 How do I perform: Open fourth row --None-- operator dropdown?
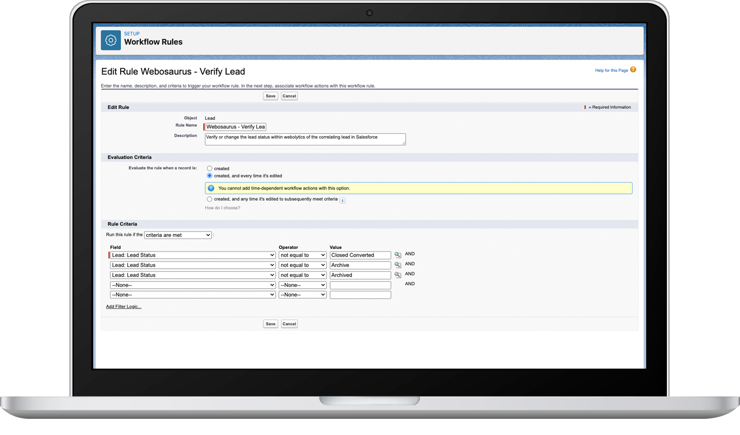[x=303, y=285]
